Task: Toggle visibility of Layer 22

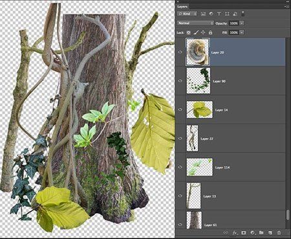Action: click(x=180, y=138)
